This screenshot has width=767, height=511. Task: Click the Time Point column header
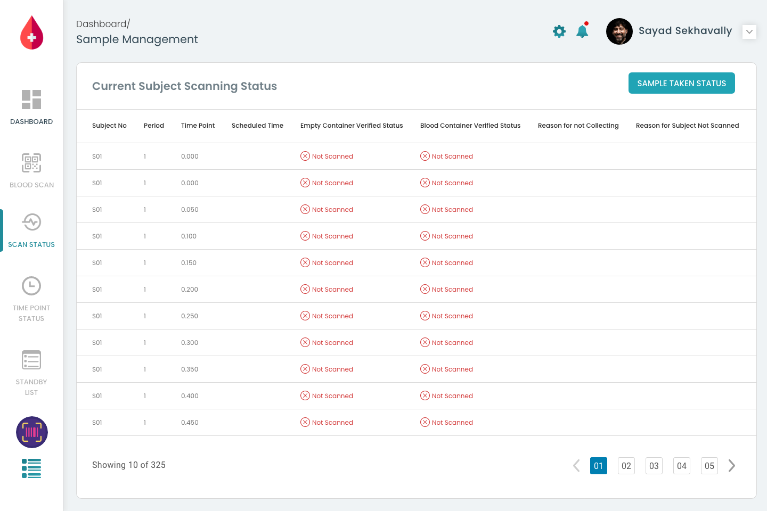198,126
